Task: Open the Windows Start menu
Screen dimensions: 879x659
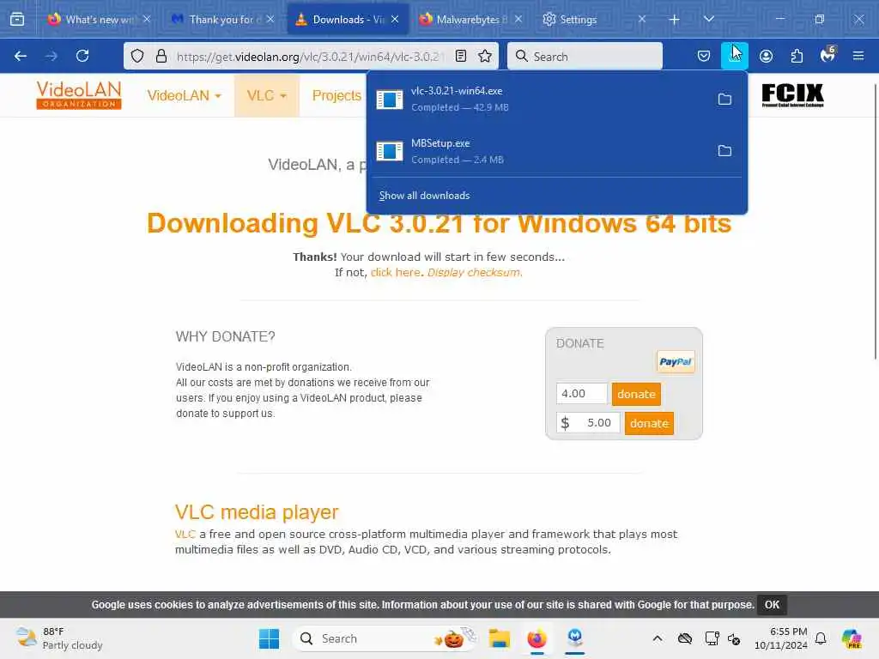Action: pos(269,638)
